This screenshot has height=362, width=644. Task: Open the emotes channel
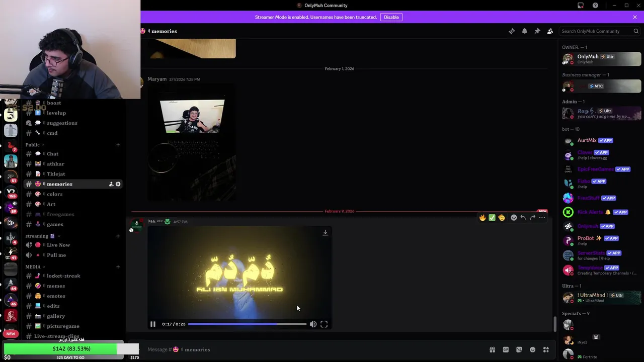coord(73,296)
